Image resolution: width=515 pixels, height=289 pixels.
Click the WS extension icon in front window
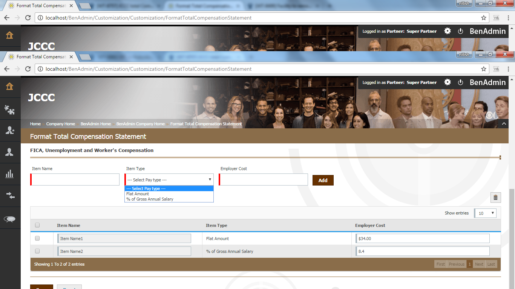(x=496, y=69)
